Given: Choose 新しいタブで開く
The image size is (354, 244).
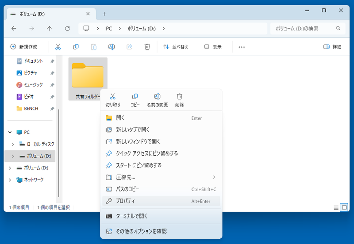Looking at the screenshot, I should pos(161,130).
